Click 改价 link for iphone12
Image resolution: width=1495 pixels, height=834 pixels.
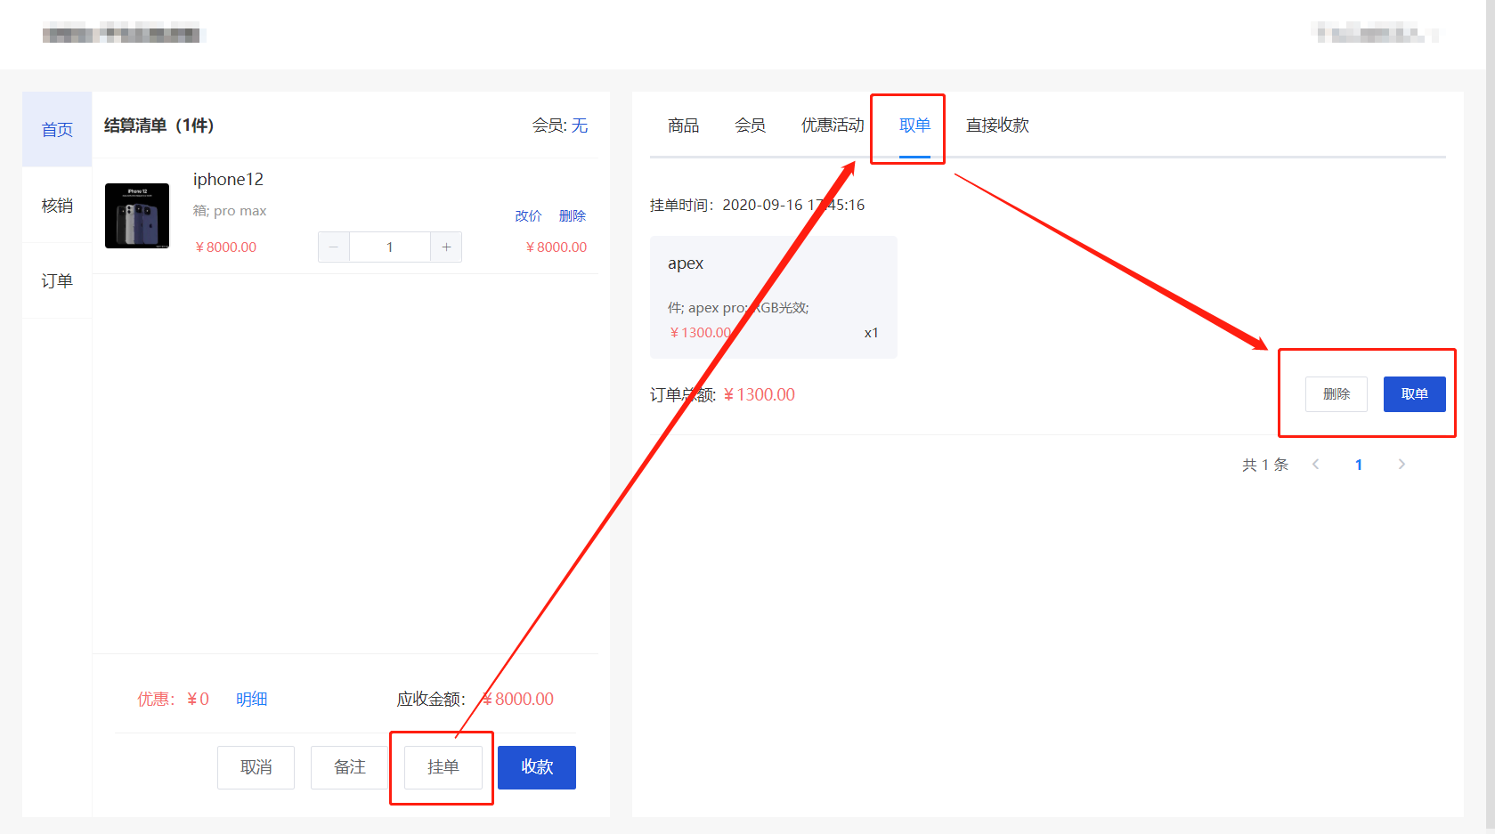point(528,216)
